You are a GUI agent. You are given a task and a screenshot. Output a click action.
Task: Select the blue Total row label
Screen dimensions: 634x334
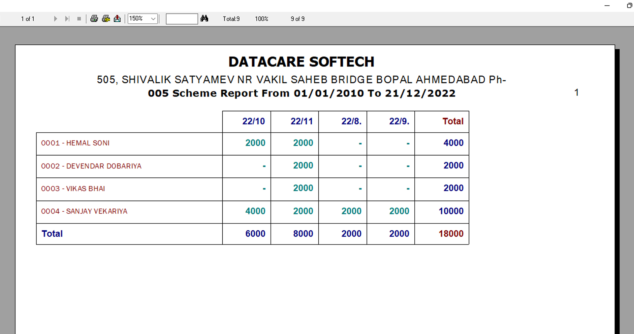(x=52, y=234)
